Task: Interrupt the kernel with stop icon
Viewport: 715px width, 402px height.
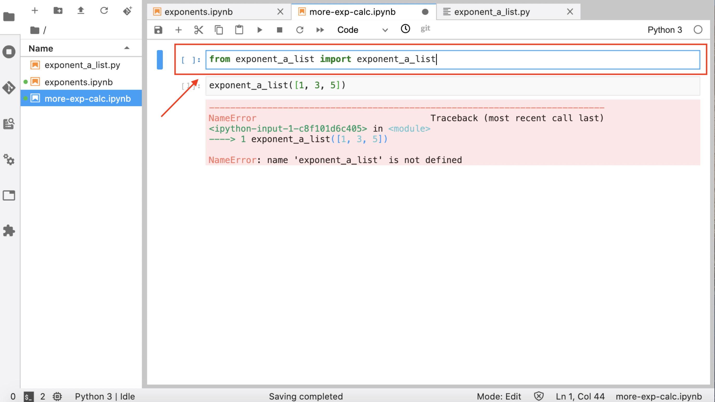Action: pos(279,30)
